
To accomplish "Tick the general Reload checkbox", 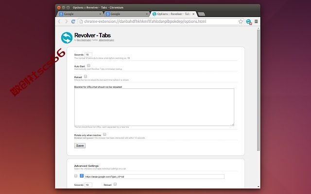I will [x=86, y=77].
